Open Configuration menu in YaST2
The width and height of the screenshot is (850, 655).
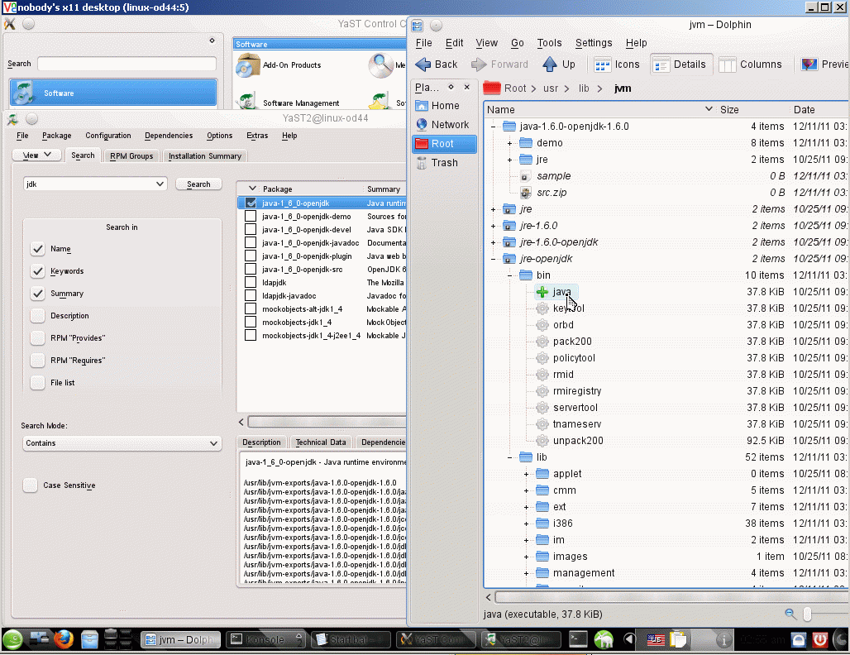107,136
